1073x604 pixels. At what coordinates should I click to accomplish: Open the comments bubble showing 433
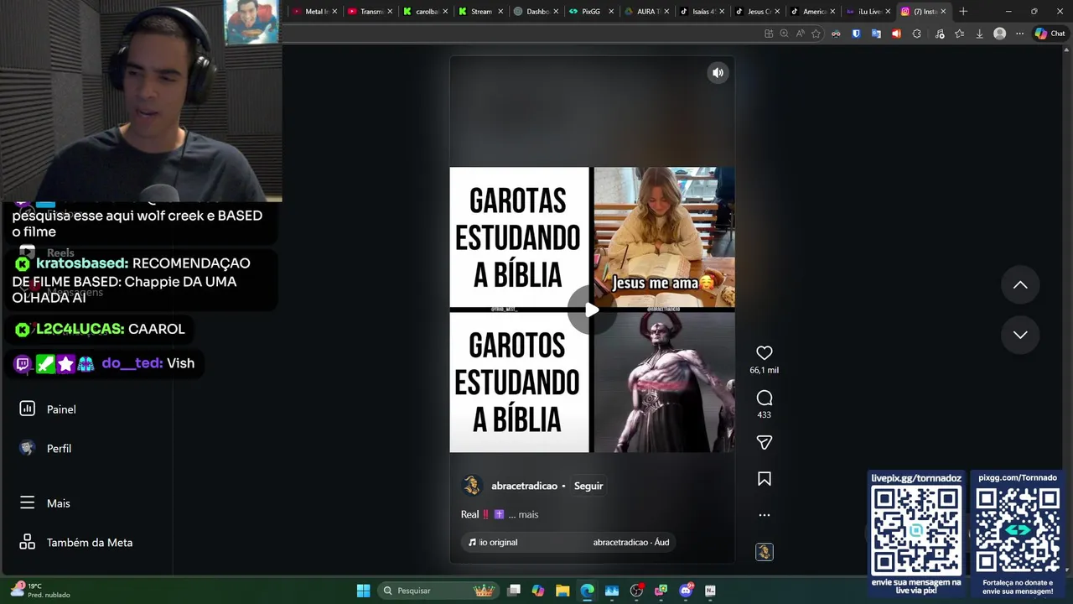(764, 398)
